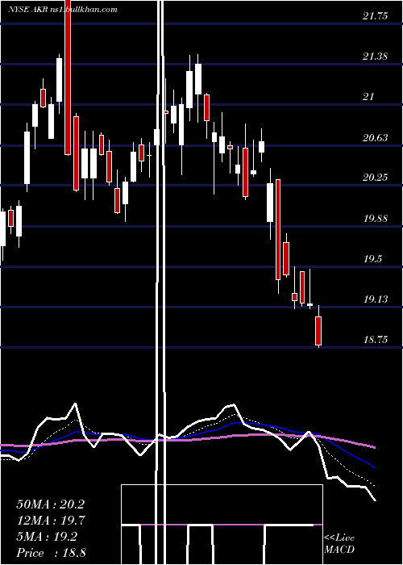The height and width of the screenshot is (565, 403).
Task: Click the 21.38 price axis label
Action: pyautogui.click(x=376, y=56)
